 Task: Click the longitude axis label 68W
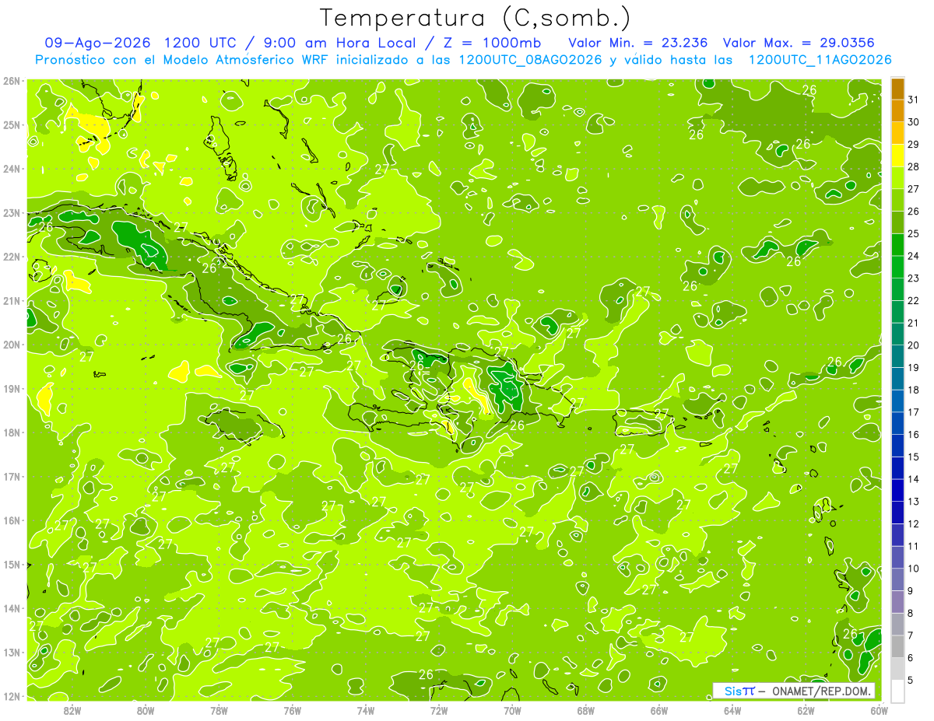pyautogui.click(x=586, y=710)
